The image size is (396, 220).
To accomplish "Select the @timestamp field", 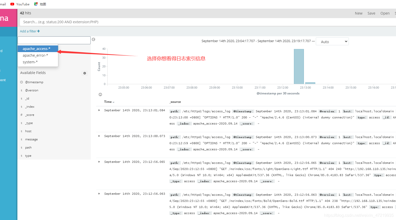I will tap(34, 82).
